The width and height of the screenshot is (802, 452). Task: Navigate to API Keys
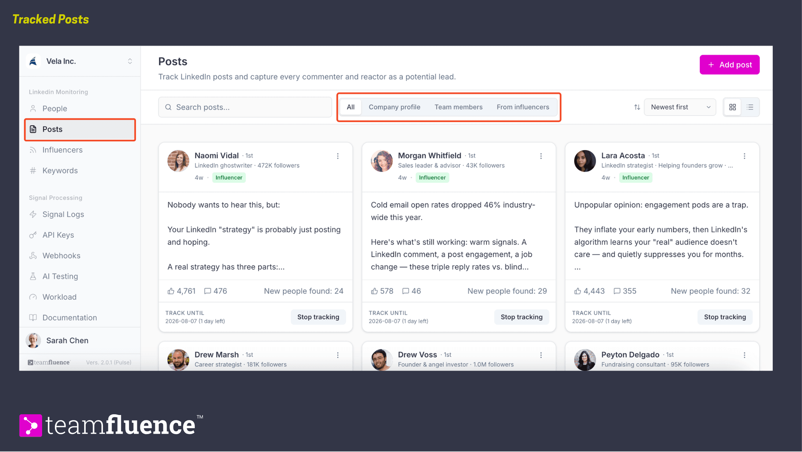pos(80,235)
